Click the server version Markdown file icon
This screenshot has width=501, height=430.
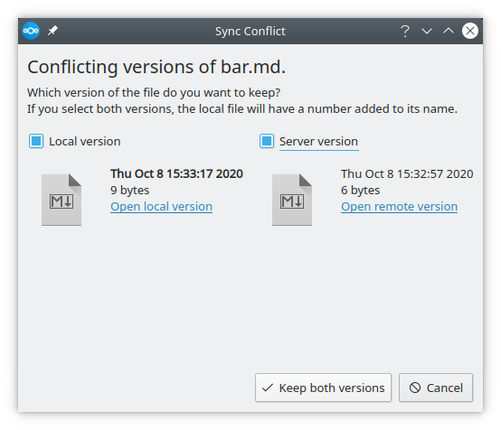pos(292,200)
